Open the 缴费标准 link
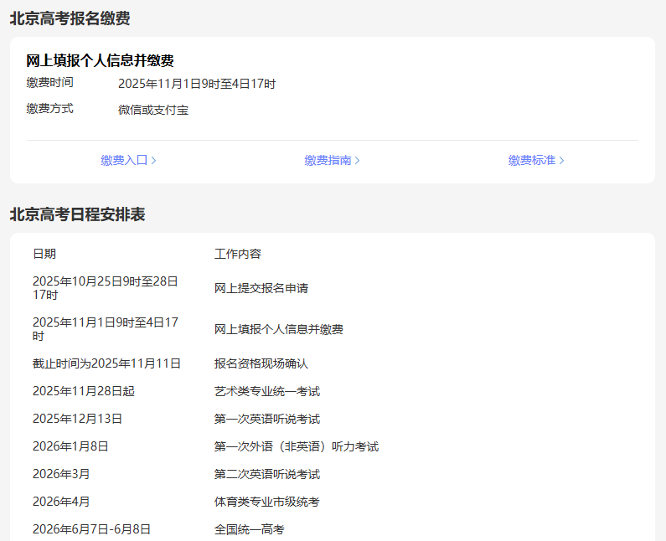Viewport: 666px width, 541px height. 531,160
